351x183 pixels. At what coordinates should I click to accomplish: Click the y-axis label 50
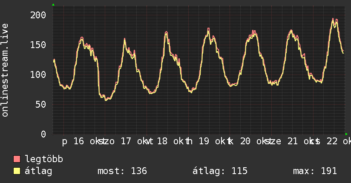[x=41, y=104]
